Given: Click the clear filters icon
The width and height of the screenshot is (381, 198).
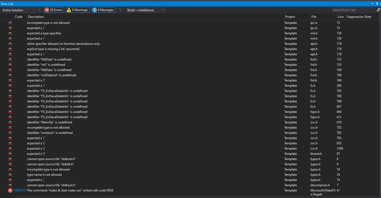Looking at the screenshot, I should pyautogui.click(x=121, y=10).
